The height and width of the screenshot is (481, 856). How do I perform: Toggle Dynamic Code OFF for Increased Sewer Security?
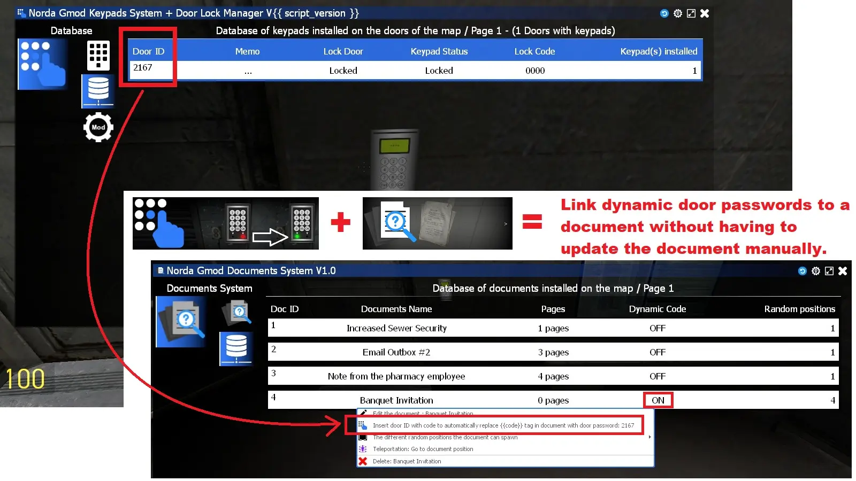(x=658, y=328)
